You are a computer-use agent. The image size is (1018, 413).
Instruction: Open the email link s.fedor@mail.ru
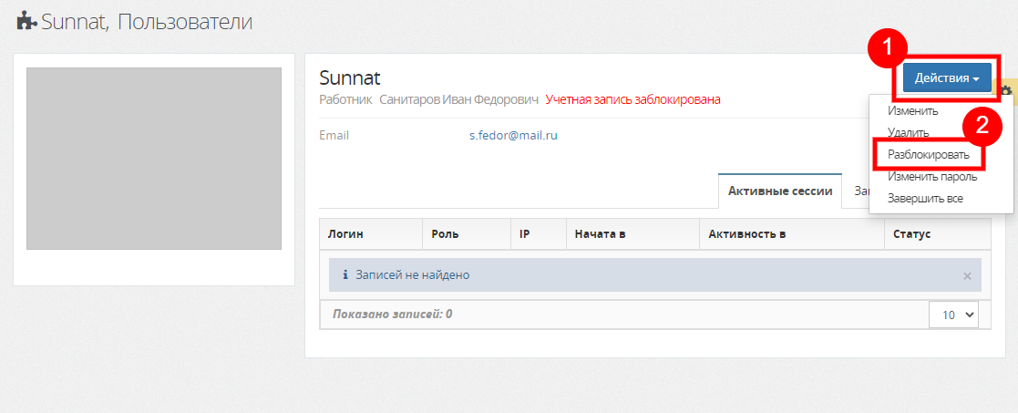tap(513, 135)
